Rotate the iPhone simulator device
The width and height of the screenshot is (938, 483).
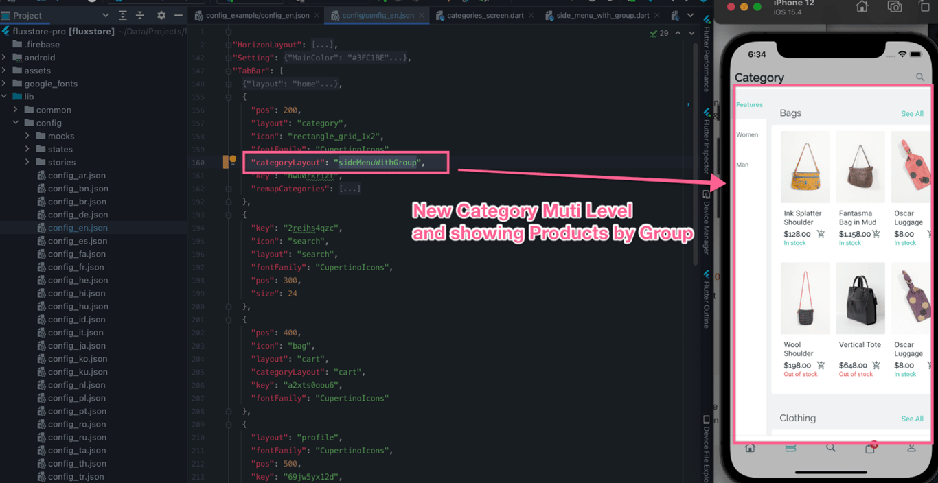tap(924, 7)
